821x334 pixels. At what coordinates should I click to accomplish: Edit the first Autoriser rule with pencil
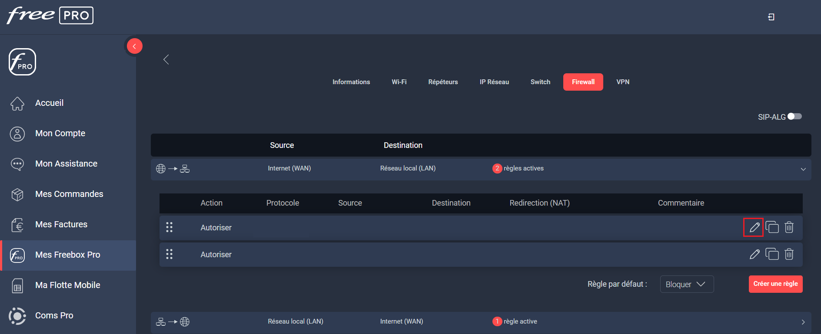(755, 227)
